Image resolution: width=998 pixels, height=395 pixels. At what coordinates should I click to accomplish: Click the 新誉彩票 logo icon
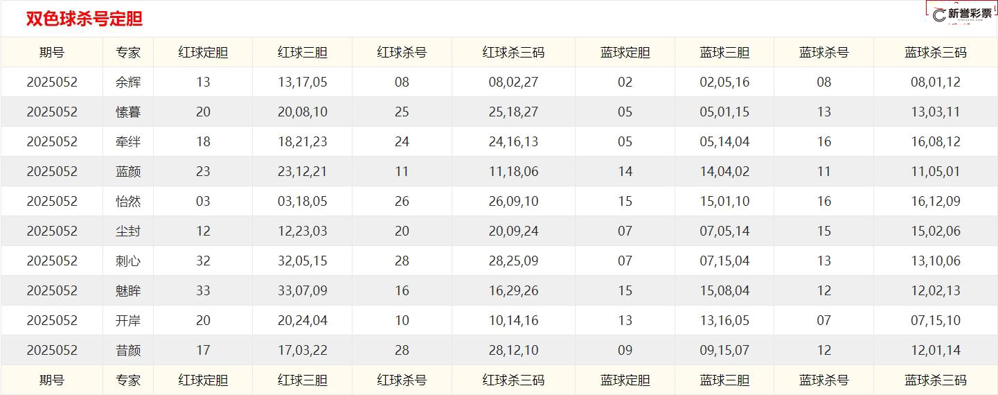tap(961, 15)
